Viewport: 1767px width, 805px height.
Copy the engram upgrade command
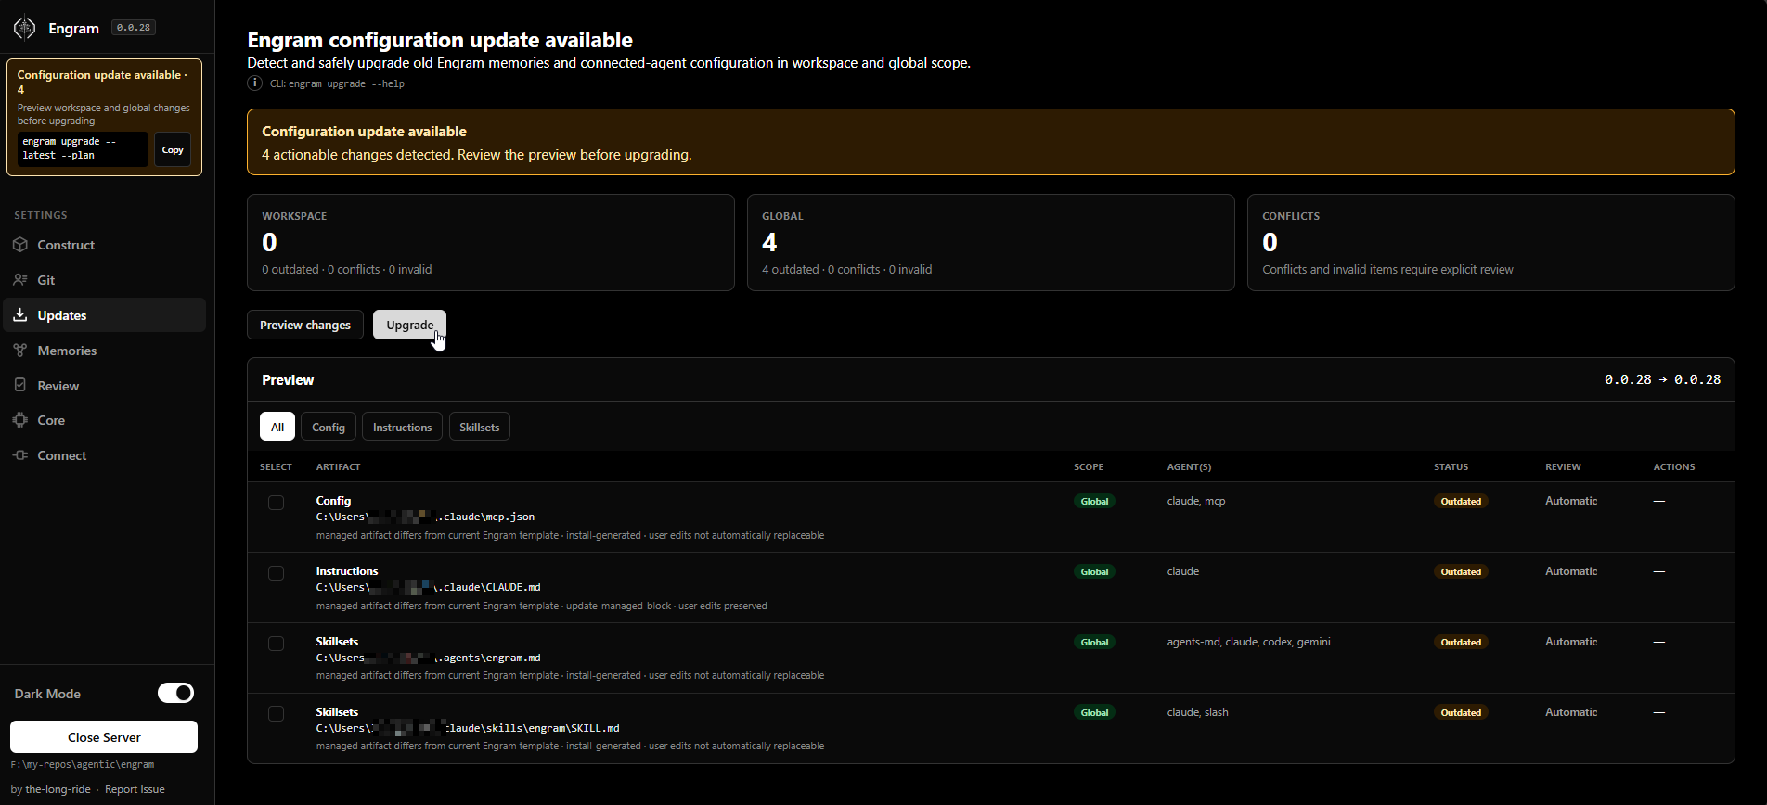173,149
